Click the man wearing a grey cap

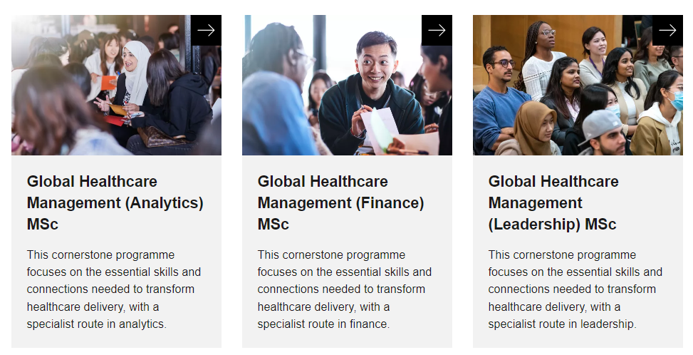[x=603, y=133]
